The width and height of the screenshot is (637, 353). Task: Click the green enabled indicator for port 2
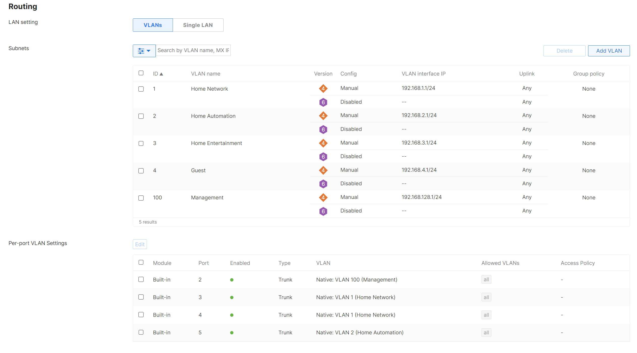(232, 279)
